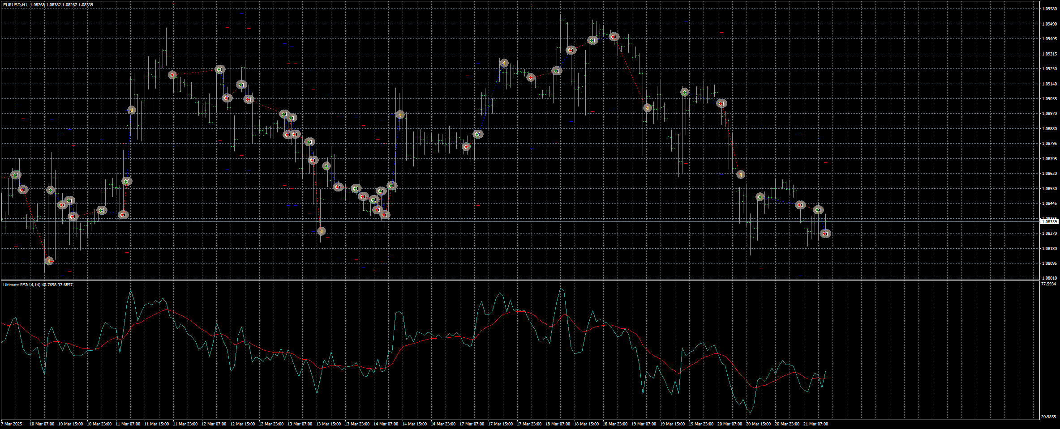Click the first green trade marker at the chart's left edge
This screenshot has height=429, width=1060.
point(16,175)
